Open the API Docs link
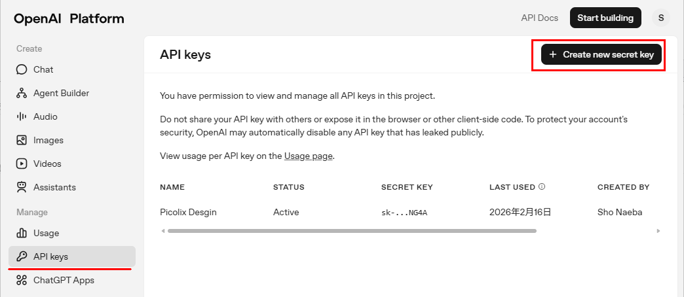 pos(540,18)
